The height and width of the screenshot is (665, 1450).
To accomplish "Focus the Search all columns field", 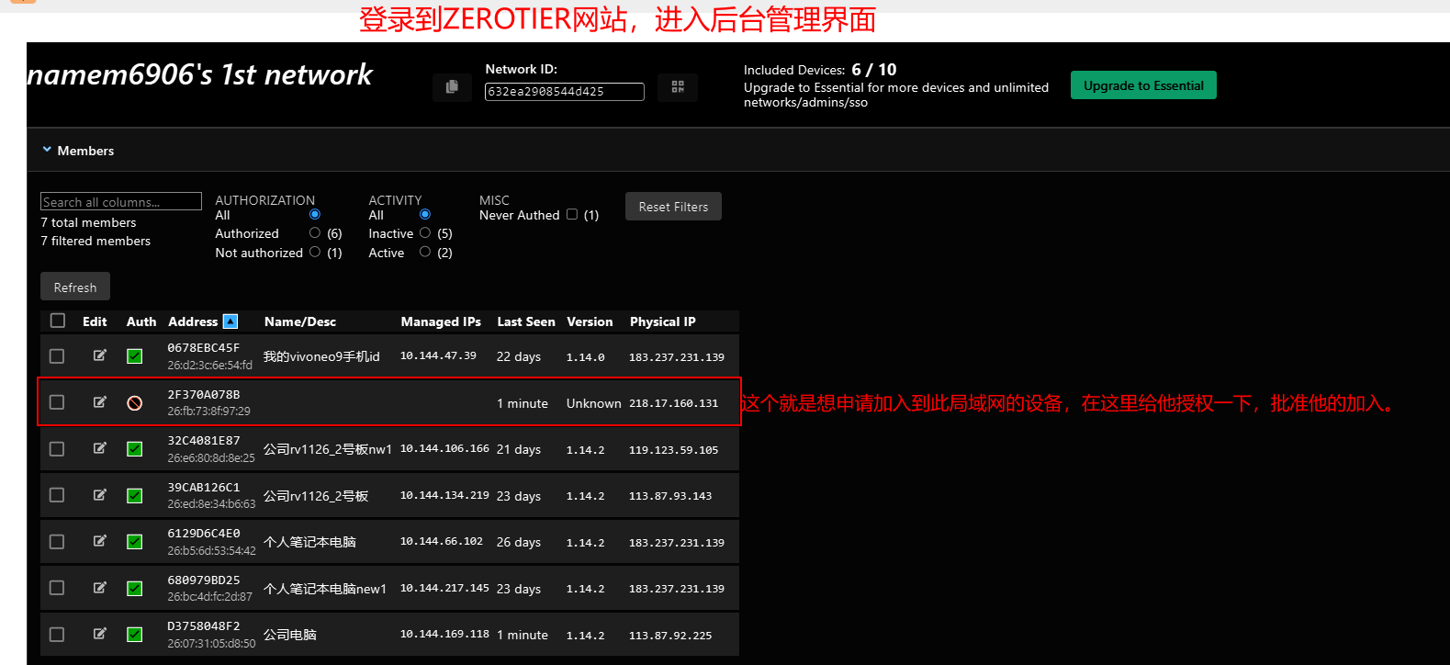I will (x=121, y=201).
